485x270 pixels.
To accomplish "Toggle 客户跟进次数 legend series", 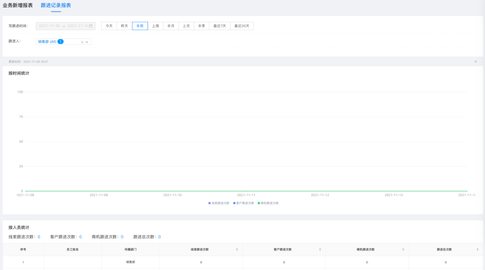I will pyautogui.click(x=243, y=203).
